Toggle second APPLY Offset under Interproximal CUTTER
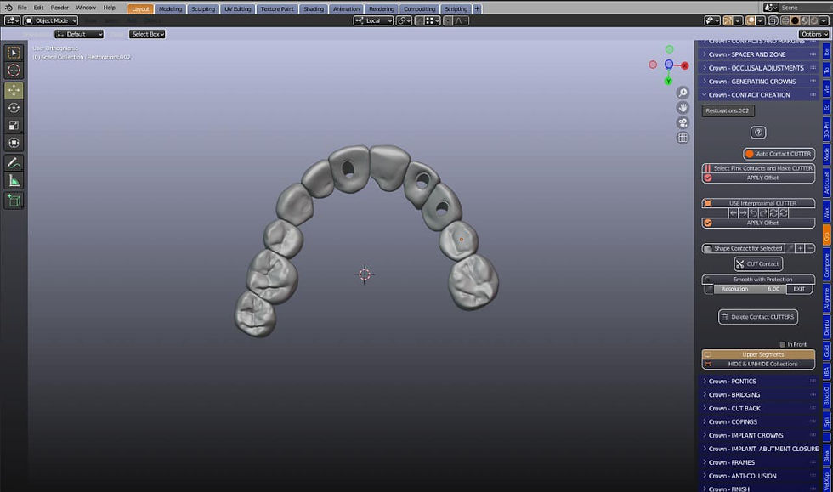Image resolution: width=833 pixels, height=492 pixels. pyautogui.click(x=758, y=223)
